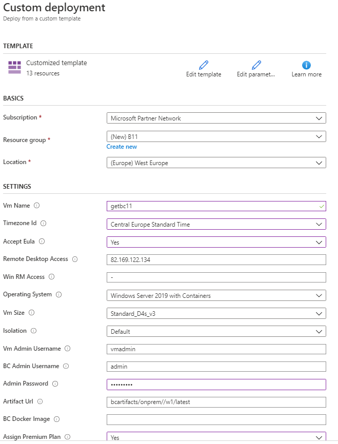Click the info icon beside Artifact Url
This screenshot has height=444, width=338.
click(41, 402)
